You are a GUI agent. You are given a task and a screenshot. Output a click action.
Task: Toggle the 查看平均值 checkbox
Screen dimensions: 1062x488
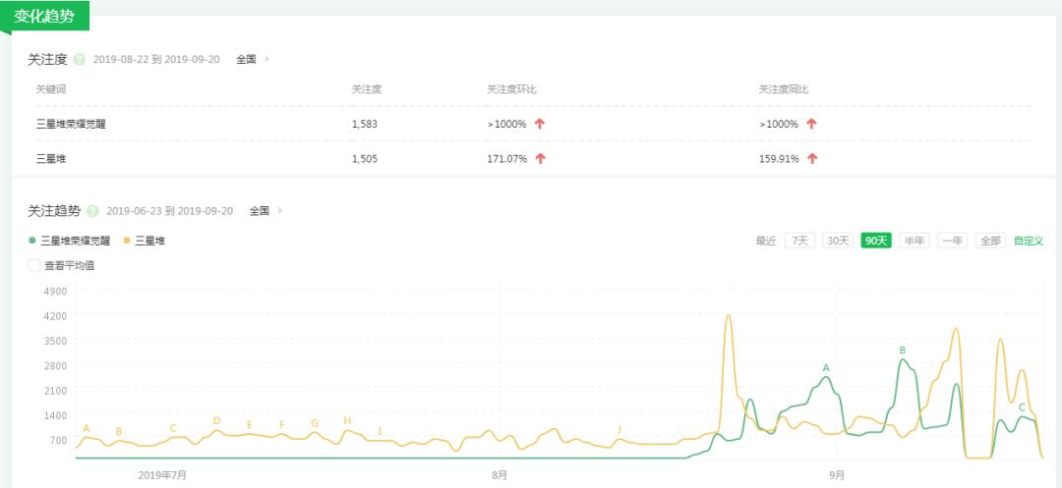click(33, 266)
